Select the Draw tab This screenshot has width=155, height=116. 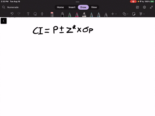[x=83, y=7]
